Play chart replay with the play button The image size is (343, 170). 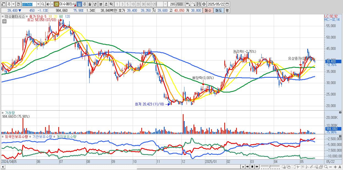243,167
